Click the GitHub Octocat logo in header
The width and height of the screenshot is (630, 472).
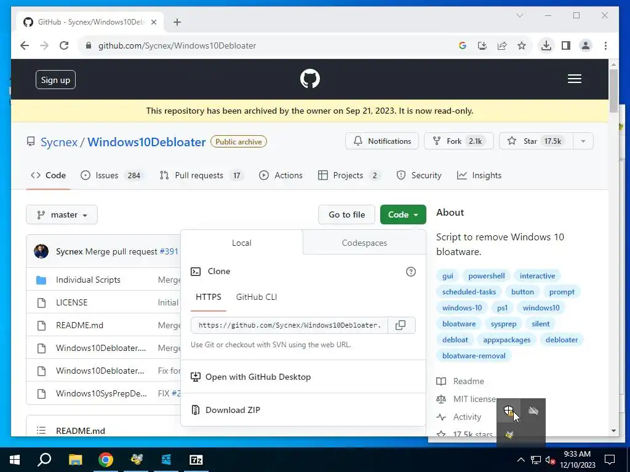pos(310,79)
